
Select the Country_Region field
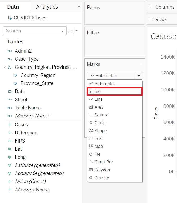point(38,75)
